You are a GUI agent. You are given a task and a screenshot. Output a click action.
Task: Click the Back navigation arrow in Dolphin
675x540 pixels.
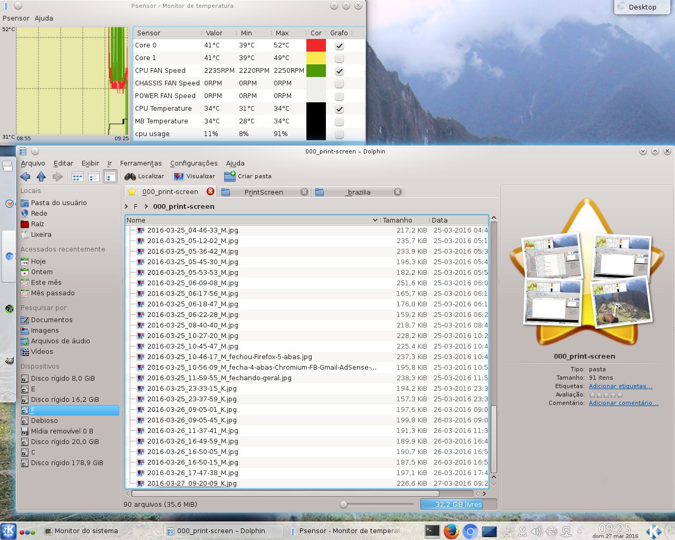point(25,177)
